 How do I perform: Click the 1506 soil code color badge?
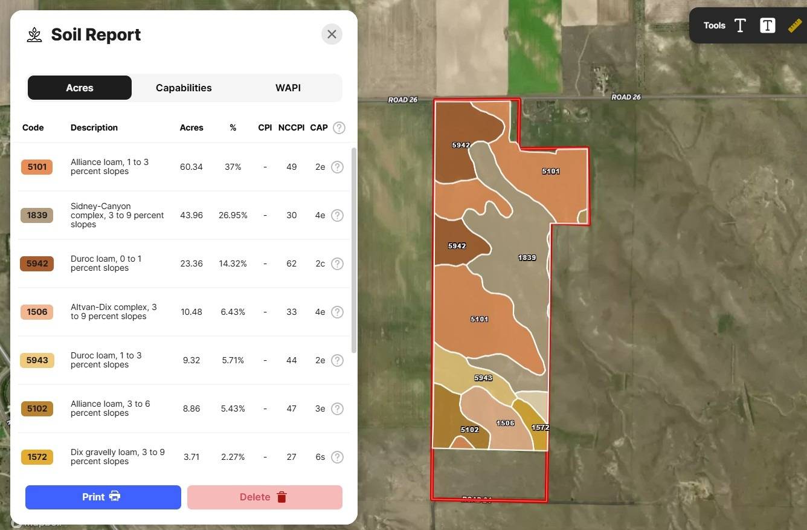pos(37,312)
